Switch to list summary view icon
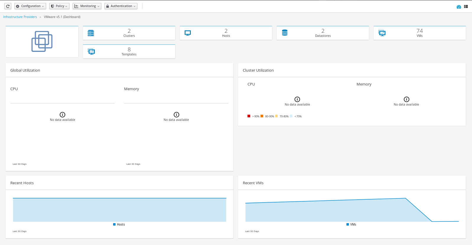The width and height of the screenshot is (472, 245). tap(466, 6)
